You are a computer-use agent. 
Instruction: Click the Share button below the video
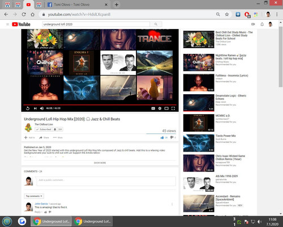point(44,137)
